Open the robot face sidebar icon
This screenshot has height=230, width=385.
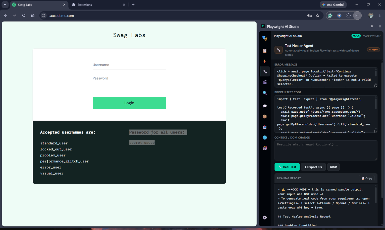coord(265,148)
